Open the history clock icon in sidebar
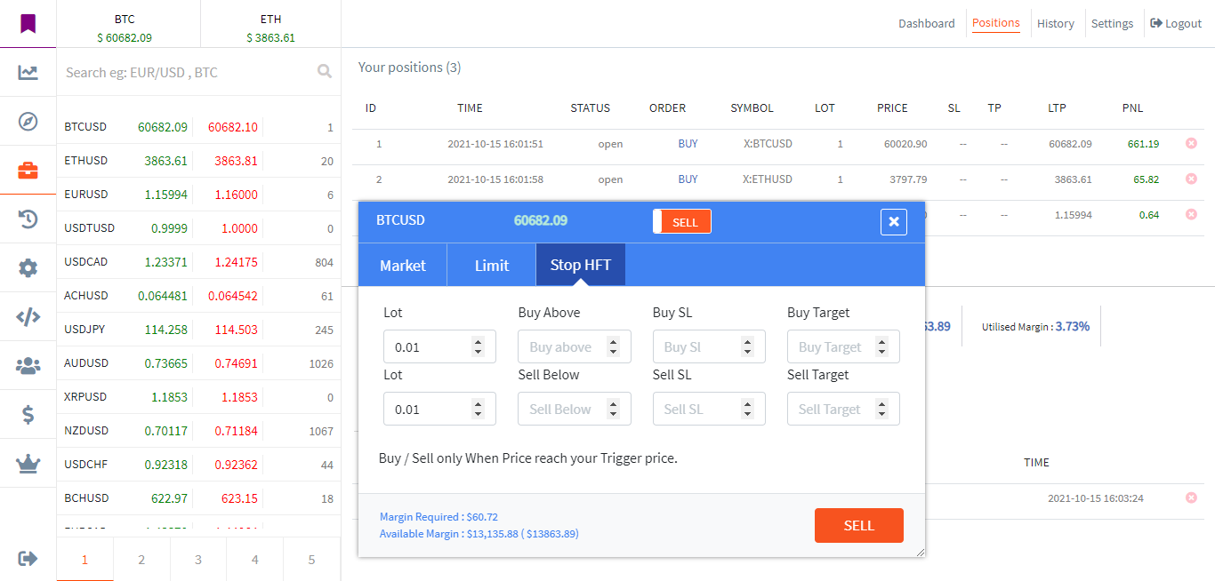 28,219
